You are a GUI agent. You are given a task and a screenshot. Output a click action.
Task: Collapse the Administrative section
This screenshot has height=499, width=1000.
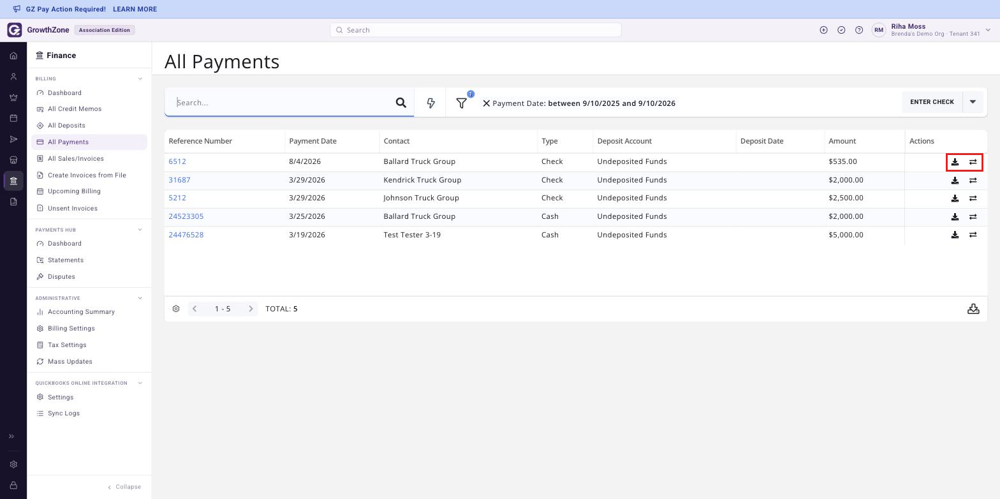(x=140, y=298)
